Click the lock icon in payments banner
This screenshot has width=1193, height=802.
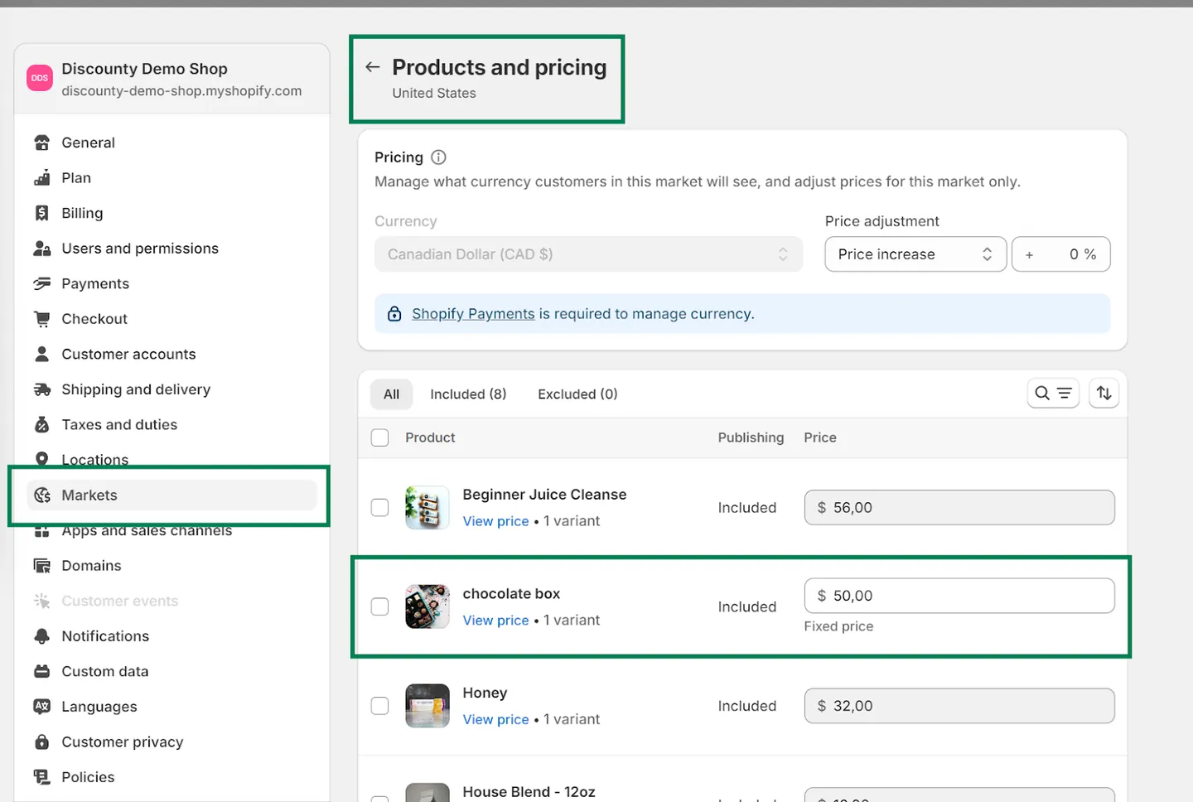(395, 314)
